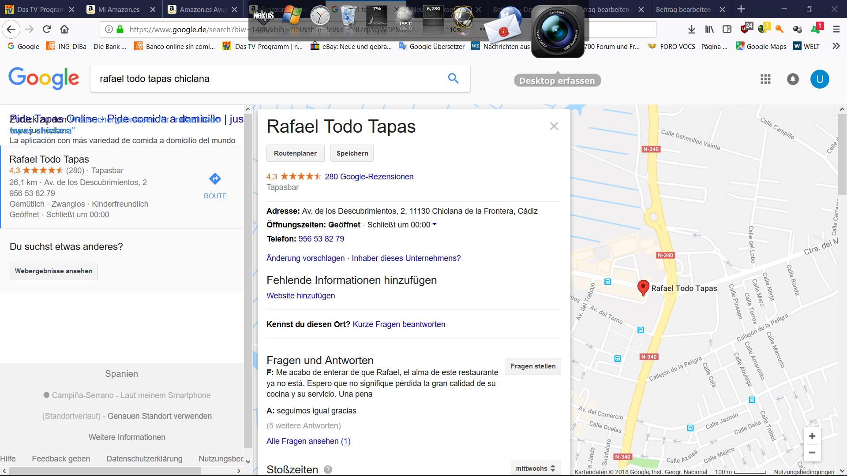Click the Google search magnifier icon
This screenshot has width=847, height=476.
point(453,78)
